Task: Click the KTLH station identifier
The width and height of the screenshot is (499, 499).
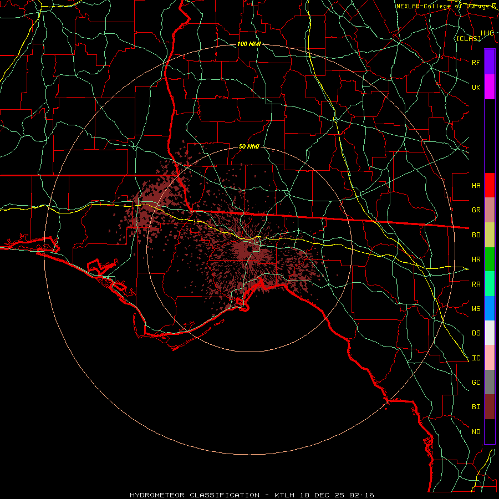Action: click(x=284, y=495)
